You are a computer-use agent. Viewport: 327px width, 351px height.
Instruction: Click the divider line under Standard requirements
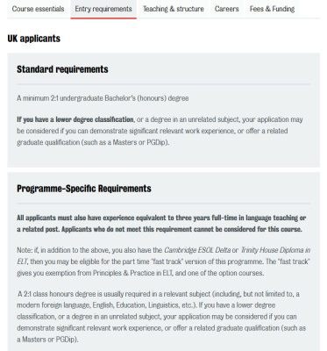coord(163,84)
